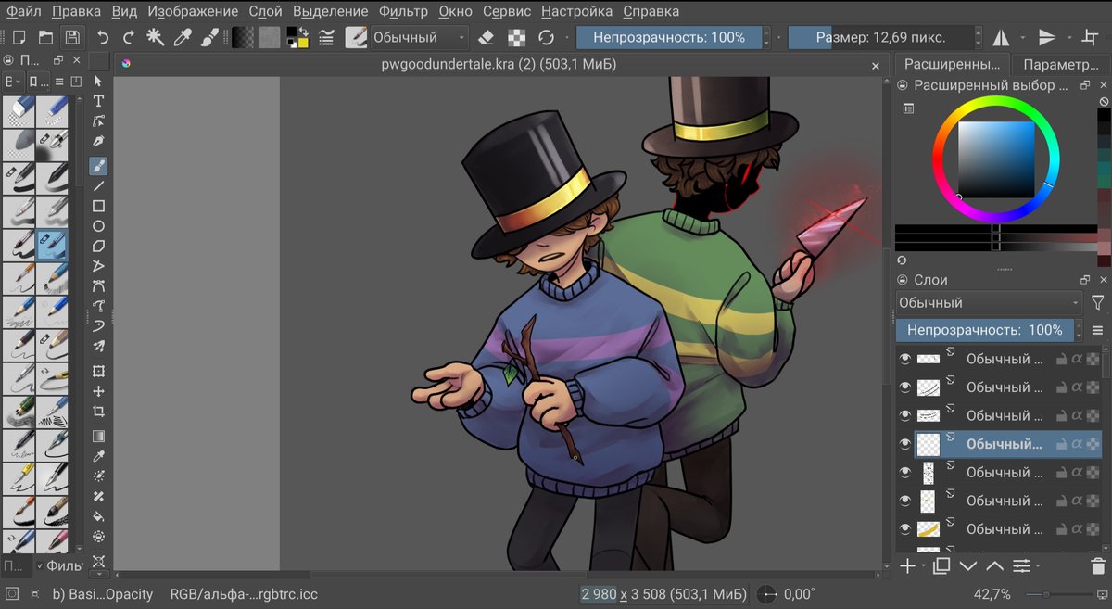The height and width of the screenshot is (609, 1112).
Task: Select the Rectangle tool
Action: [x=98, y=206]
